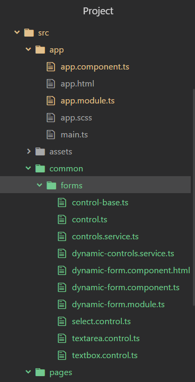
Task: Click the forms folder icon
Action: click(x=51, y=186)
